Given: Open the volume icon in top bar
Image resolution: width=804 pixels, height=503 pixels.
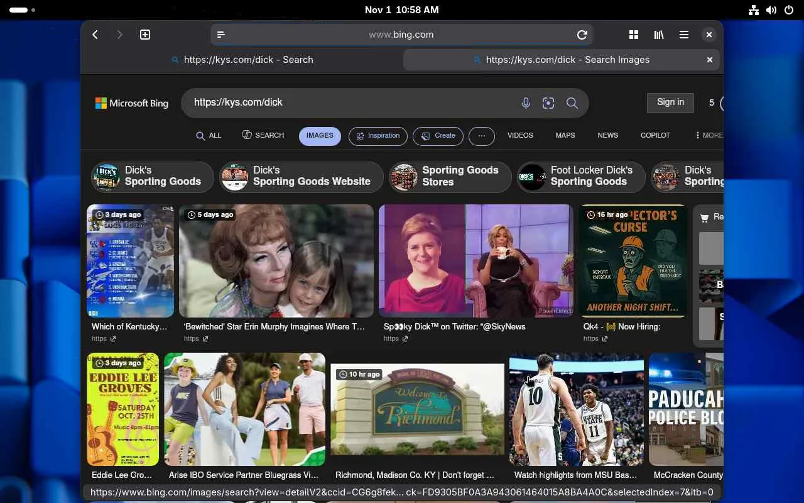Looking at the screenshot, I should click(771, 10).
